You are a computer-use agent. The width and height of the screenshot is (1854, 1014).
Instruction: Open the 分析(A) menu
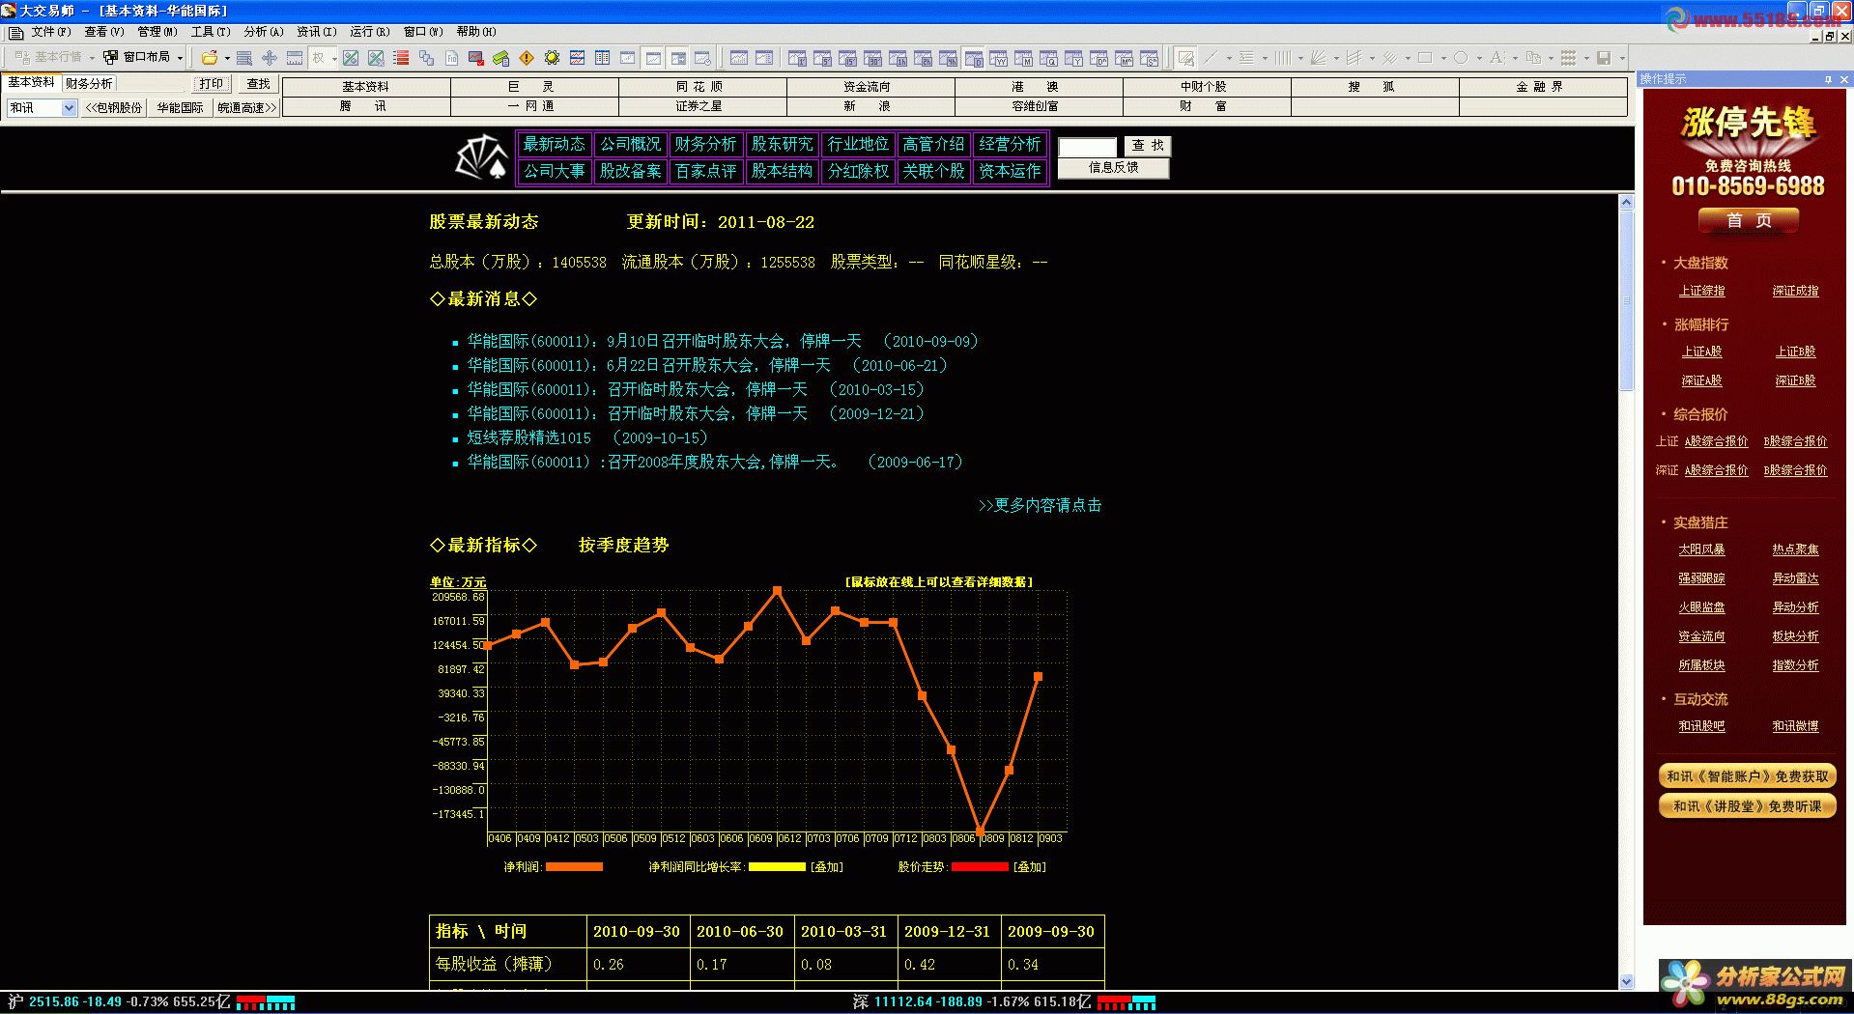pos(263,32)
